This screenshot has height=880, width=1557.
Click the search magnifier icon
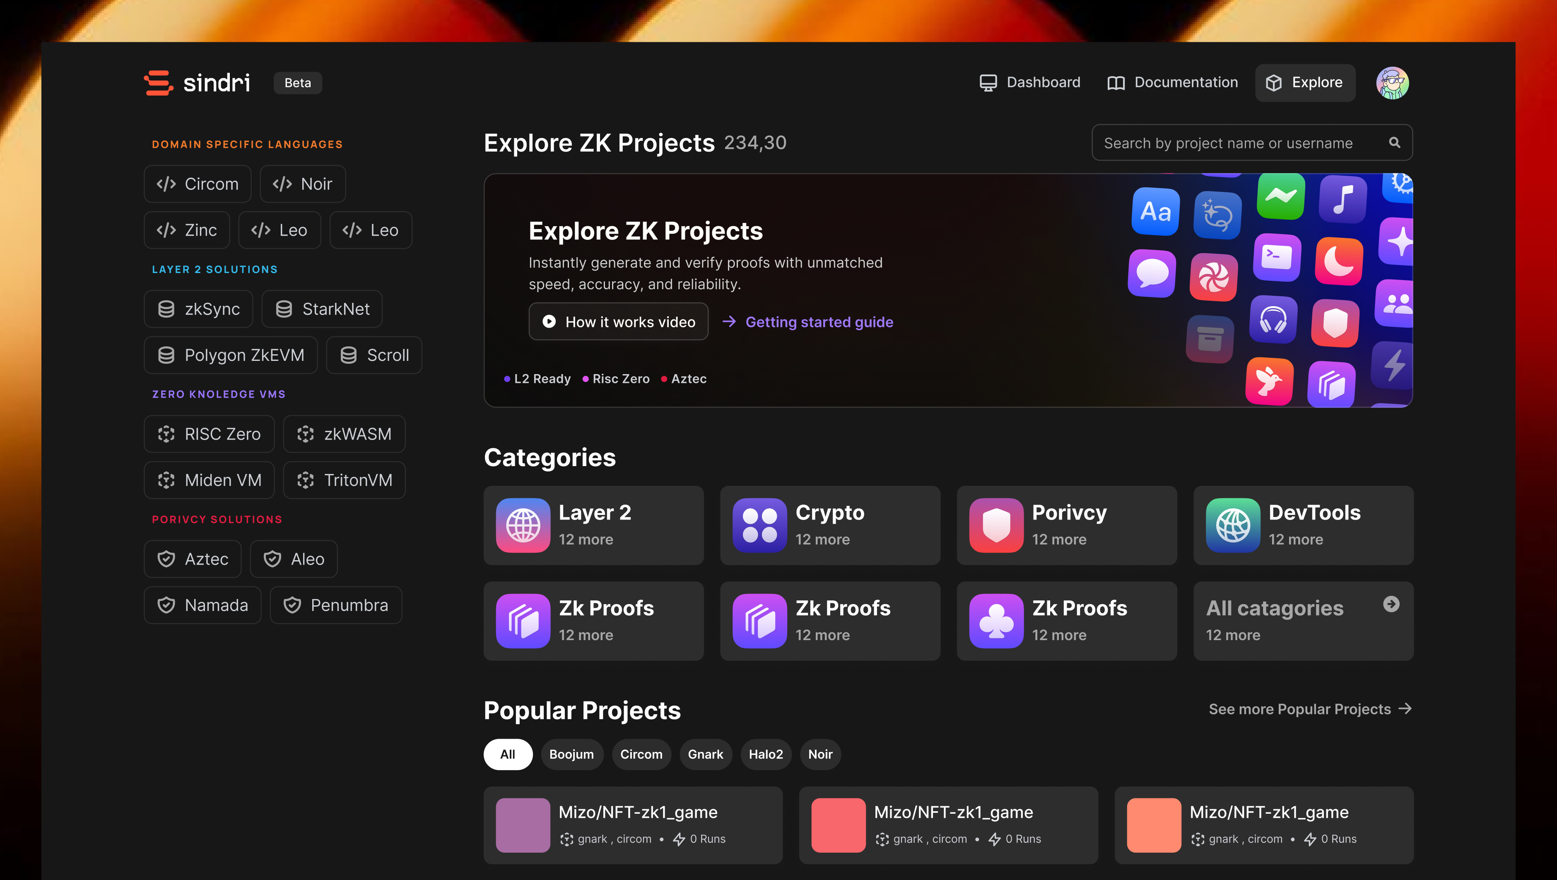click(1394, 143)
